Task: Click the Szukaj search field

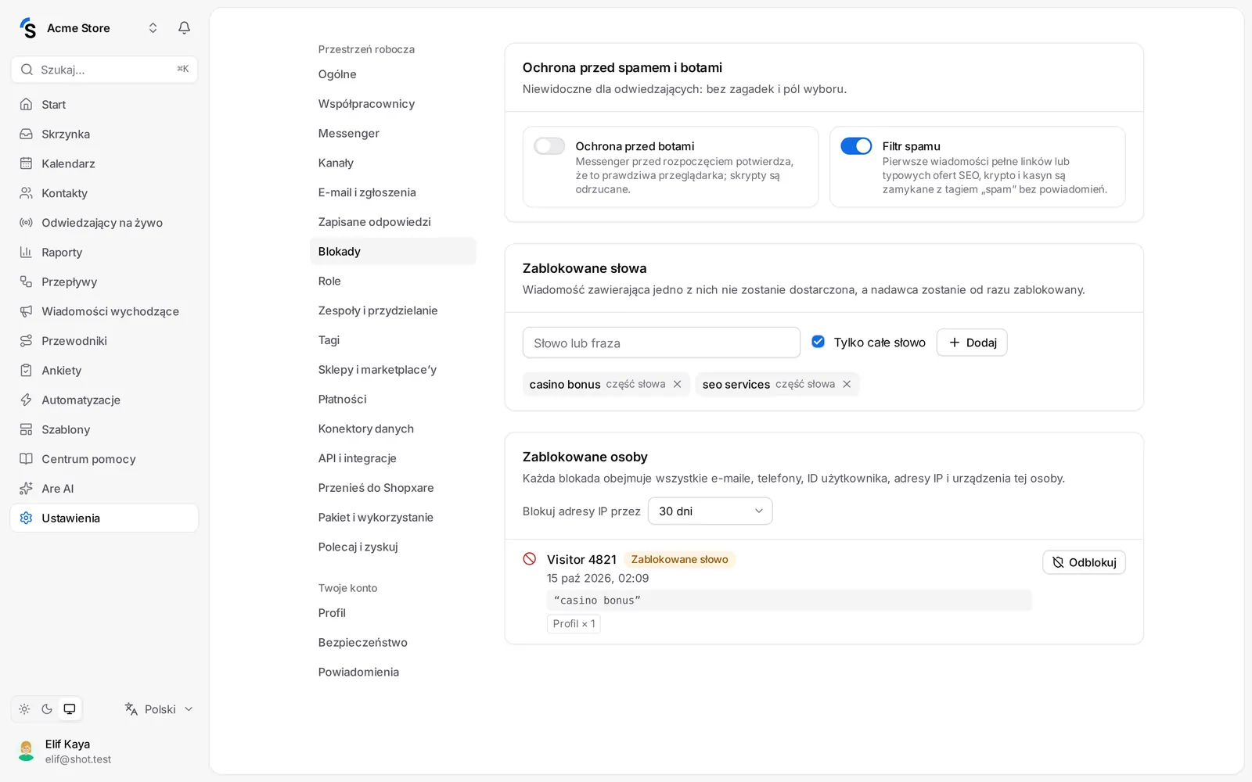Action: (104, 70)
